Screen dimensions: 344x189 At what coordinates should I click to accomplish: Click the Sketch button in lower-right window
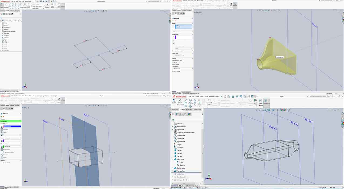pos(174,101)
